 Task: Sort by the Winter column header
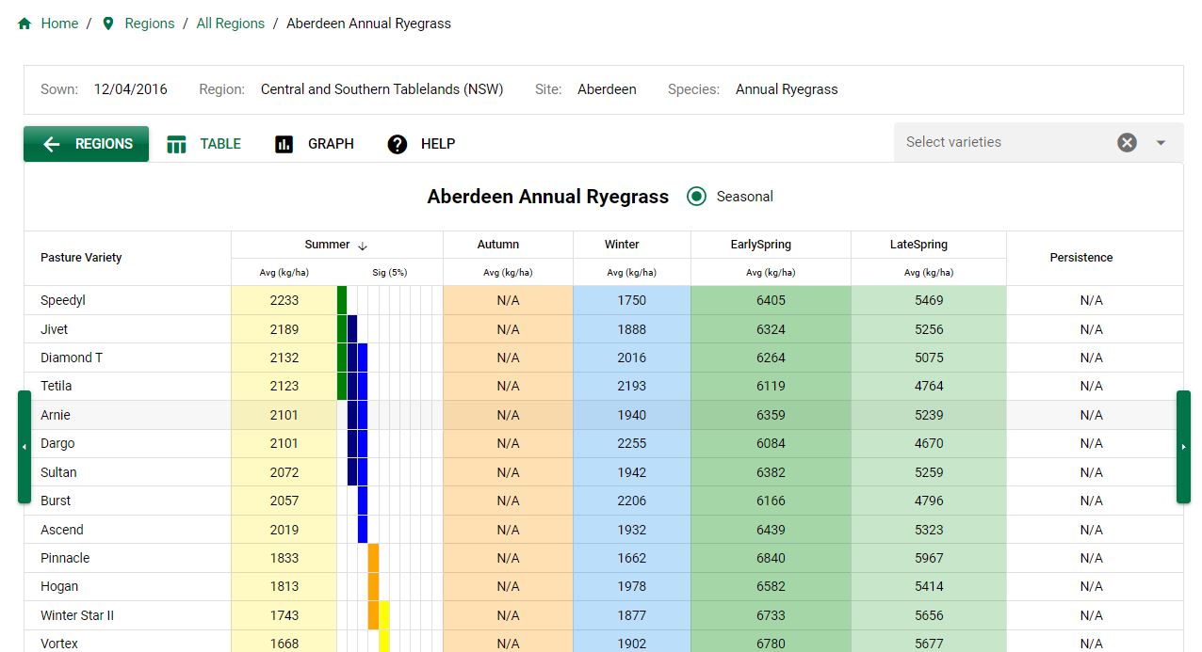pos(622,245)
